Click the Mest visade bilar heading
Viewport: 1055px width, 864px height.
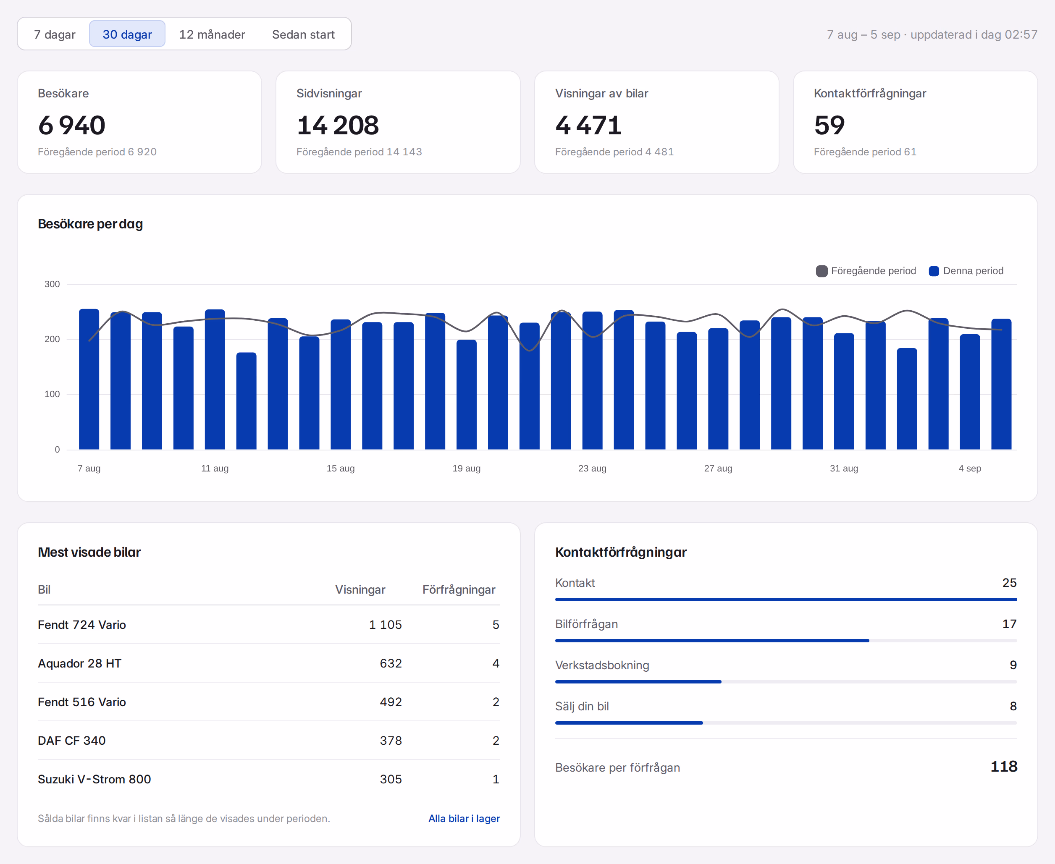tap(89, 552)
